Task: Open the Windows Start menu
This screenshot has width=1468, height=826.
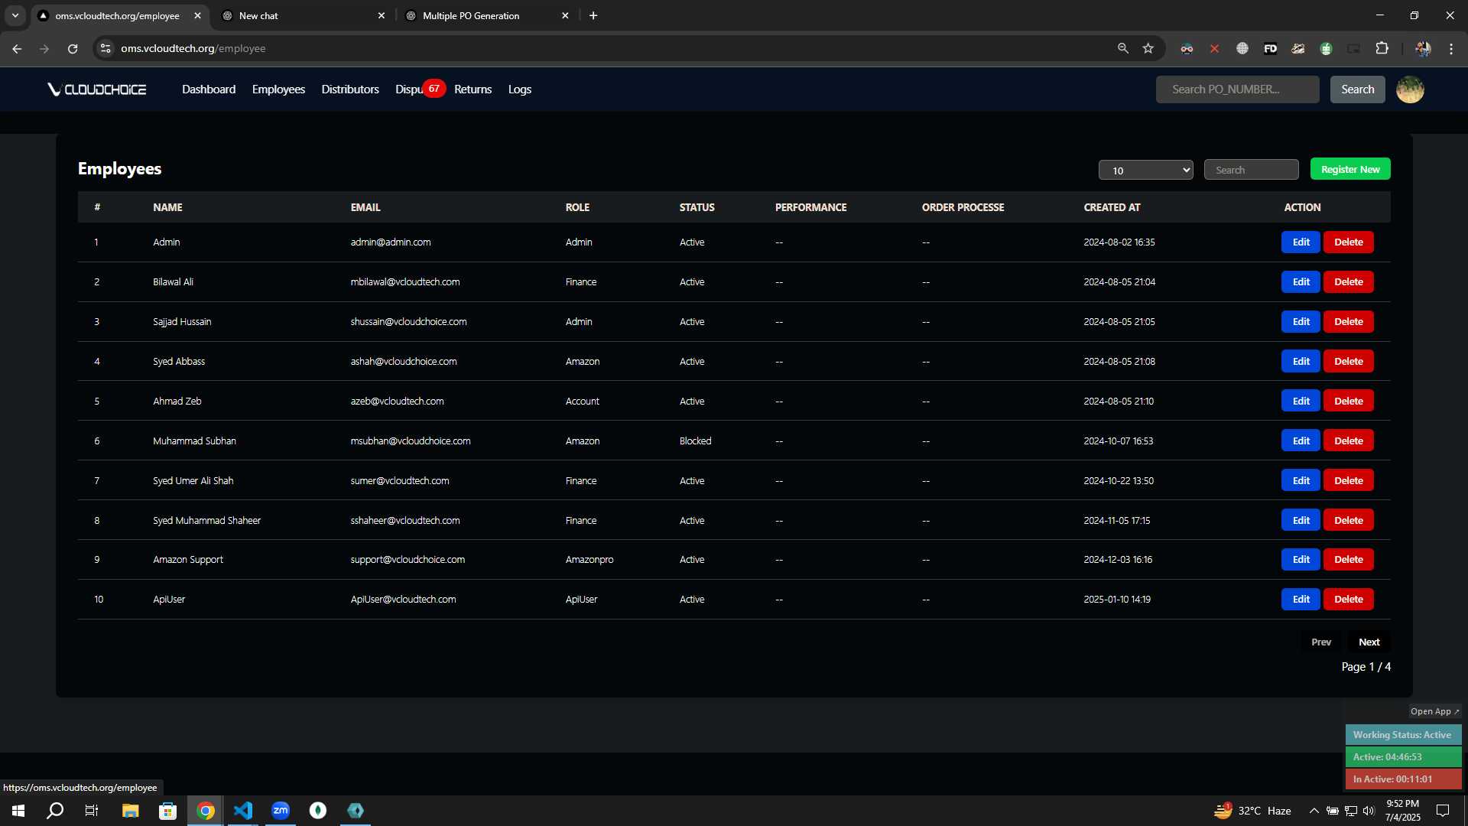Action: coord(18,811)
